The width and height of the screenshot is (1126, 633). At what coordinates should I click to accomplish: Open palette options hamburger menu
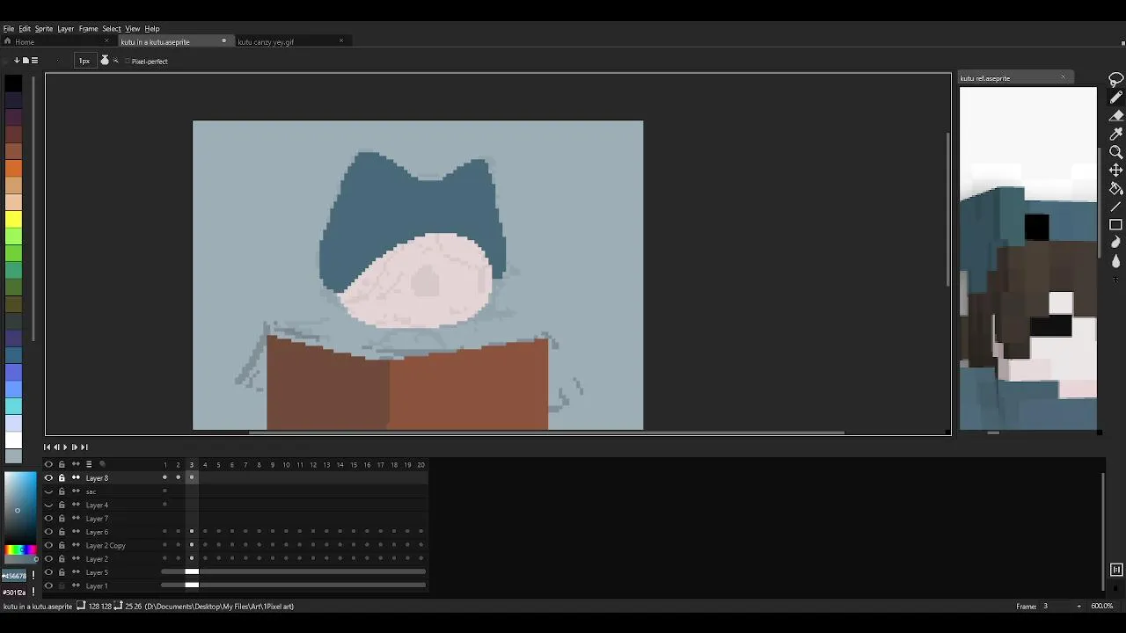pos(34,61)
